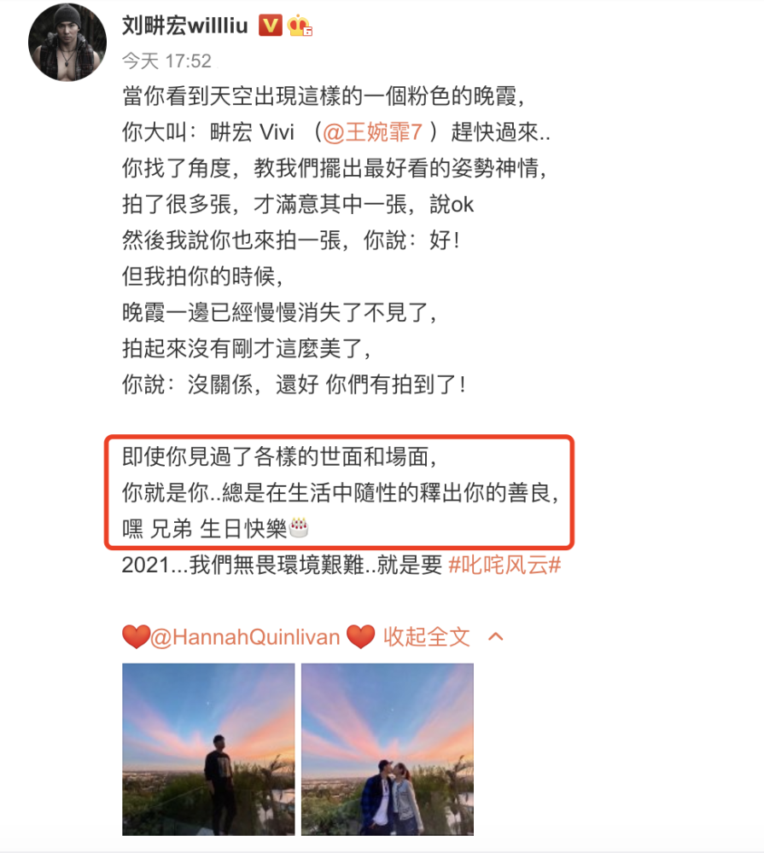Viewport: 764px width, 853px height.
Task: Open the photo of man silhouetted at sunset
Action: click(208, 749)
